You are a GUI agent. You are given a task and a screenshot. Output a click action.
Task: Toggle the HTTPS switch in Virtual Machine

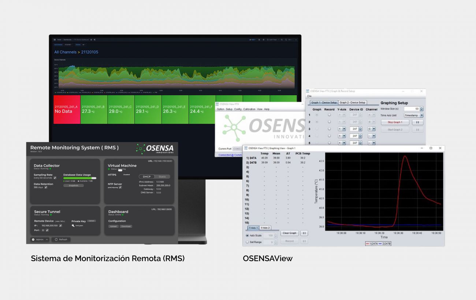120,170
